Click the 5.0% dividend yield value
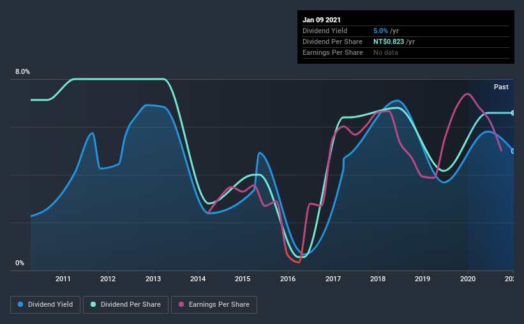This screenshot has height=324, width=524. pyautogui.click(x=380, y=31)
